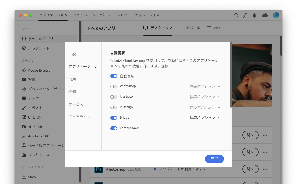Image resolution: width=297 pixels, height=184 pixels.
Task: Select the アピアランス preferences tab
Action: click(x=79, y=117)
